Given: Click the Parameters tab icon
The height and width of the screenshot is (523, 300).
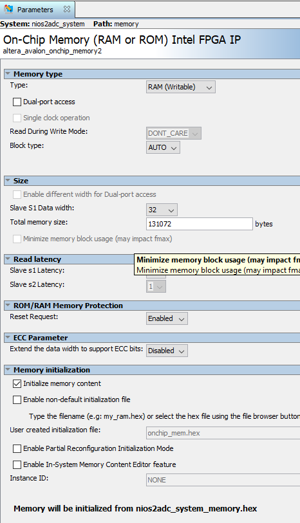Looking at the screenshot, I should pos(8,10).
